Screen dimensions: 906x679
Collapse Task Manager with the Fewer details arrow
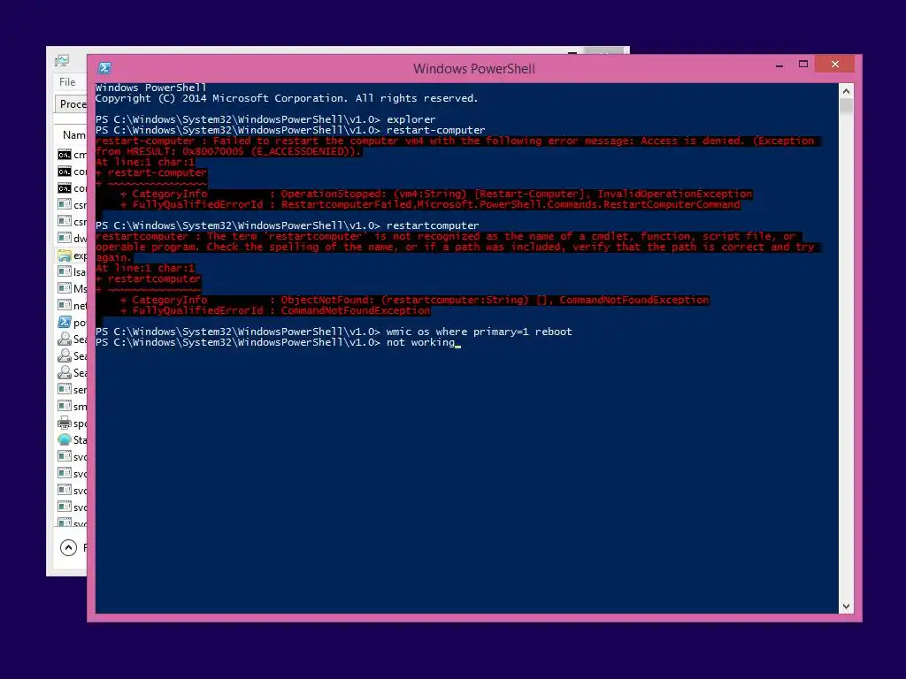tap(68, 547)
